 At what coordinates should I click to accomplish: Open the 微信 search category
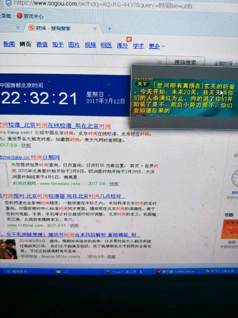click(x=42, y=44)
